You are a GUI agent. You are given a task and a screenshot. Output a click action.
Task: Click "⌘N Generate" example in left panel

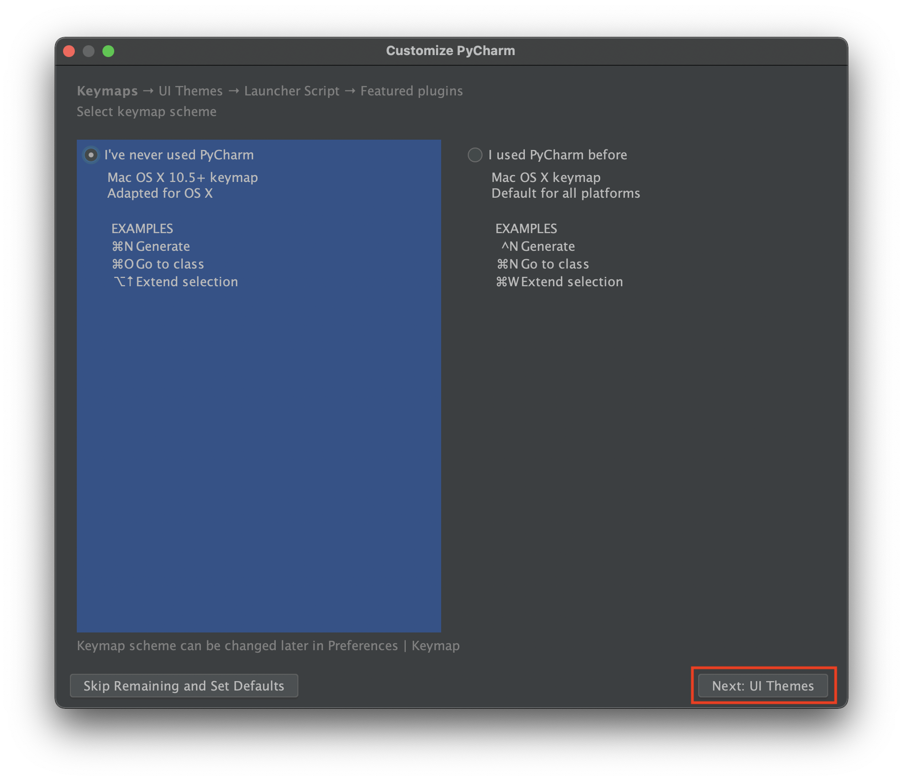[x=151, y=246]
